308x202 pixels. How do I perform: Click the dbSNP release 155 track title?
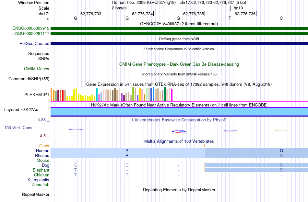point(179,74)
